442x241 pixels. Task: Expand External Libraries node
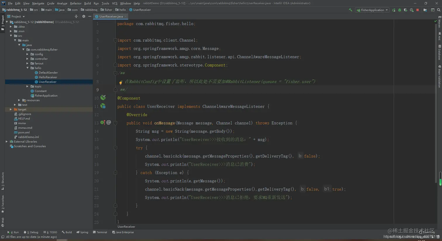[7, 142]
